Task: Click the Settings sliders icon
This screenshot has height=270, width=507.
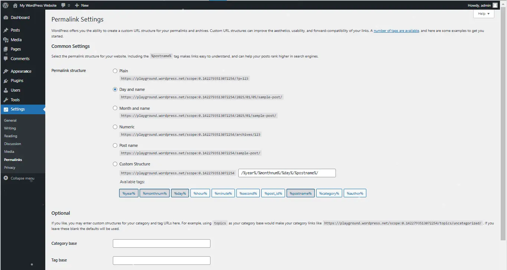Action: (6, 109)
